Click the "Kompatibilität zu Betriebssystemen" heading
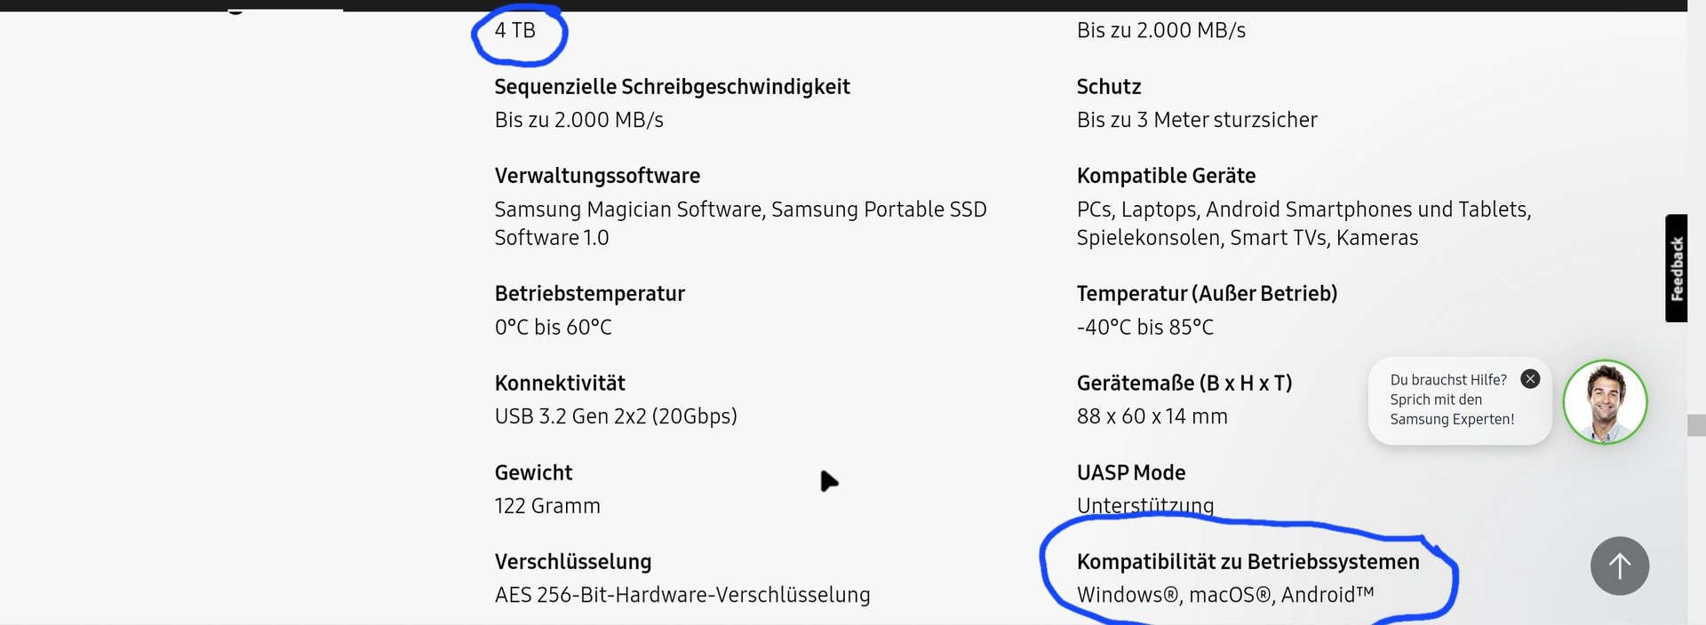 click(1248, 562)
